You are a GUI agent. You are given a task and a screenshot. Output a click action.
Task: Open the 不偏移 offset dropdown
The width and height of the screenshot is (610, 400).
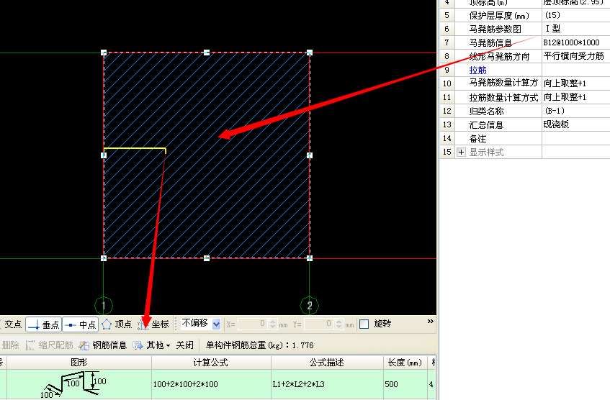[217, 324]
